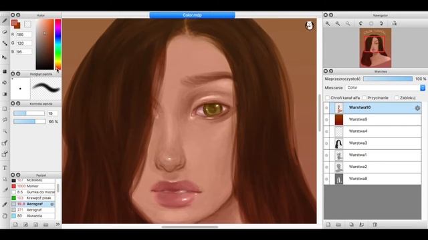428x240 pixels.
Task: Toggle visibility of Warstwa3
Action: pyautogui.click(x=326, y=143)
